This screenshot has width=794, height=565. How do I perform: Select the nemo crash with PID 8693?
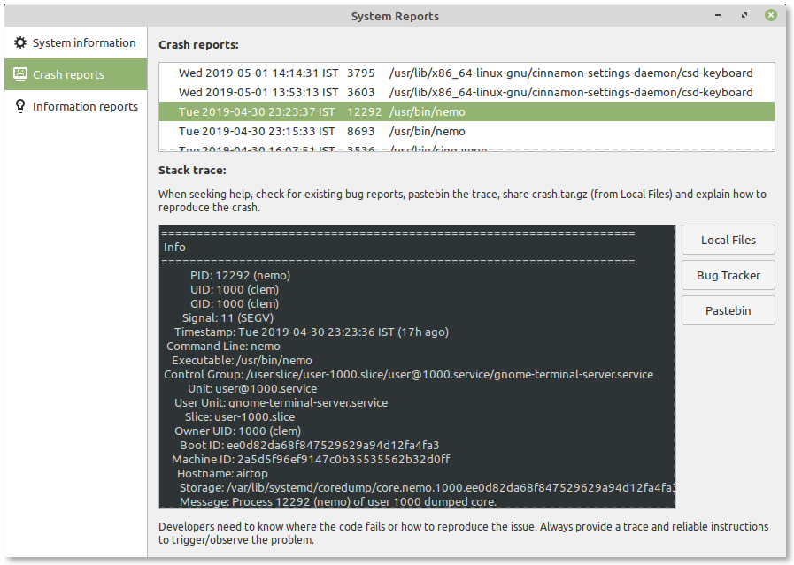398,131
